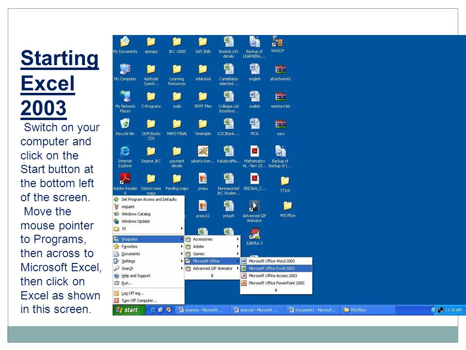466x350 pixels.
Task: Switch to Document1 - Microsoft taskbar button
Action: point(312,310)
